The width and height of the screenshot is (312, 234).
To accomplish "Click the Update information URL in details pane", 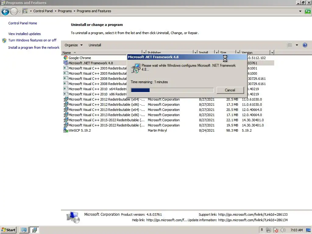I will click(253, 220).
